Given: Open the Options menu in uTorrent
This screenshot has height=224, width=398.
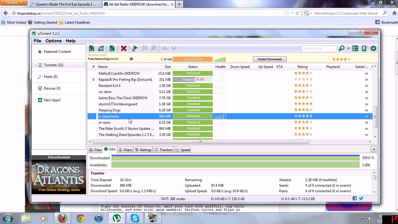Looking at the screenshot, I should (x=54, y=41).
